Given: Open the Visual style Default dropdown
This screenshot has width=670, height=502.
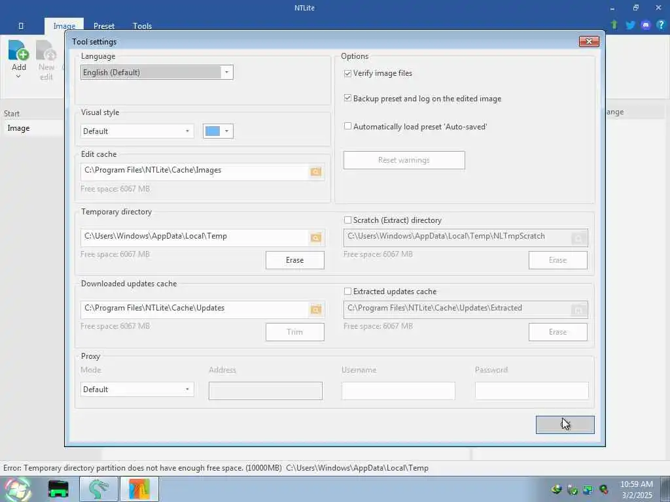Looking at the screenshot, I should [137, 131].
